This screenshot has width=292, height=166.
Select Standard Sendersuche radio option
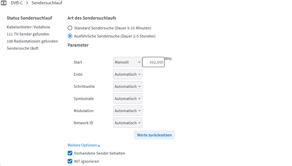(x=70, y=28)
